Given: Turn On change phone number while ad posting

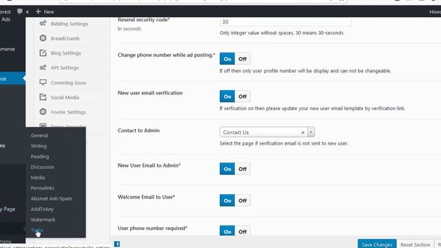Looking at the screenshot, I should click(x=227, y=59).
